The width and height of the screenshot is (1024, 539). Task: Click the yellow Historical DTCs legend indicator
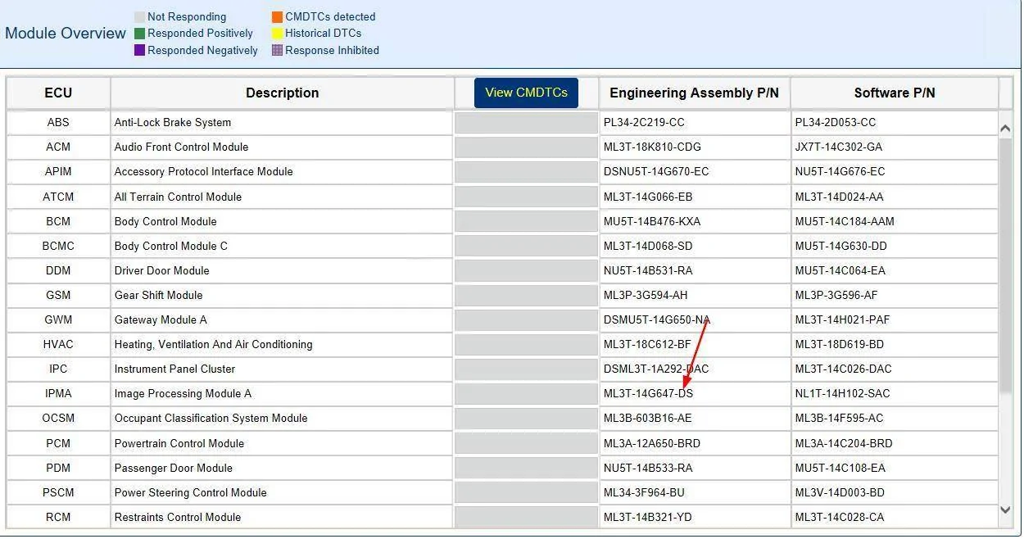tap(277, 33)
